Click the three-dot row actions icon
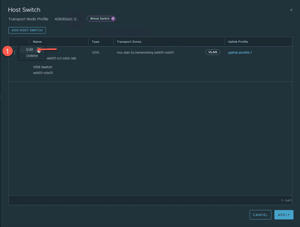The height and width of the screenshot is (227, 300). pyautogui.click(x=15, y=53)
